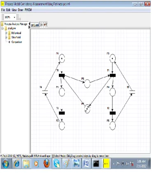This screenshot has height=173, width=152.
Task: Expand the Behavioral tree node
Action: click(6, 33)
